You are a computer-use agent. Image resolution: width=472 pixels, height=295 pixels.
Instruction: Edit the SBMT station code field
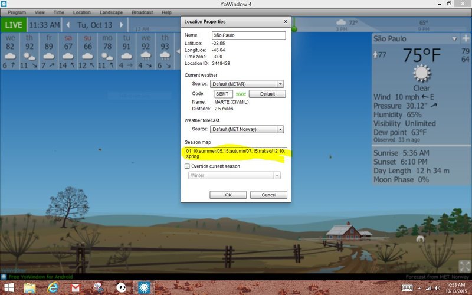coord(224,94)
